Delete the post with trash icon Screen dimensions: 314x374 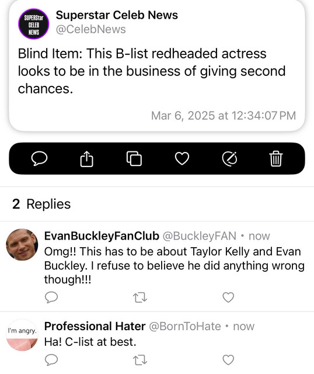(x=276, y=158)
